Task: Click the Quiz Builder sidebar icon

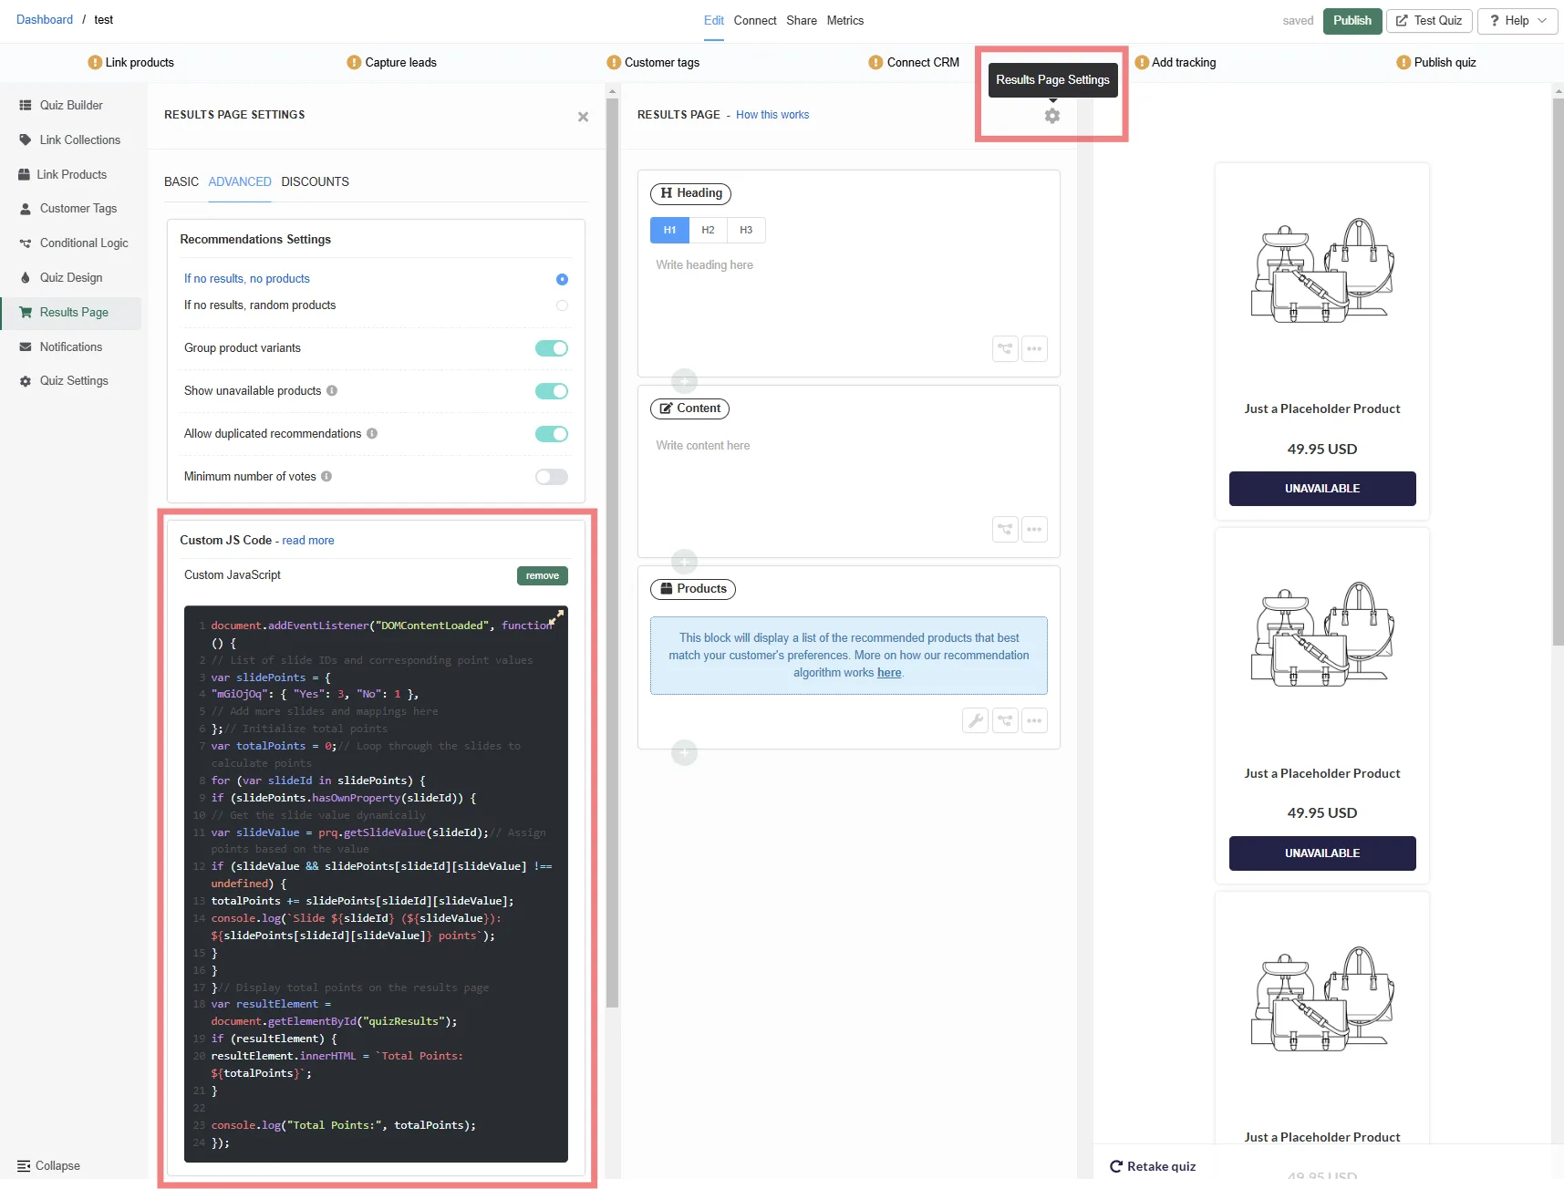Action: (26, 105)
